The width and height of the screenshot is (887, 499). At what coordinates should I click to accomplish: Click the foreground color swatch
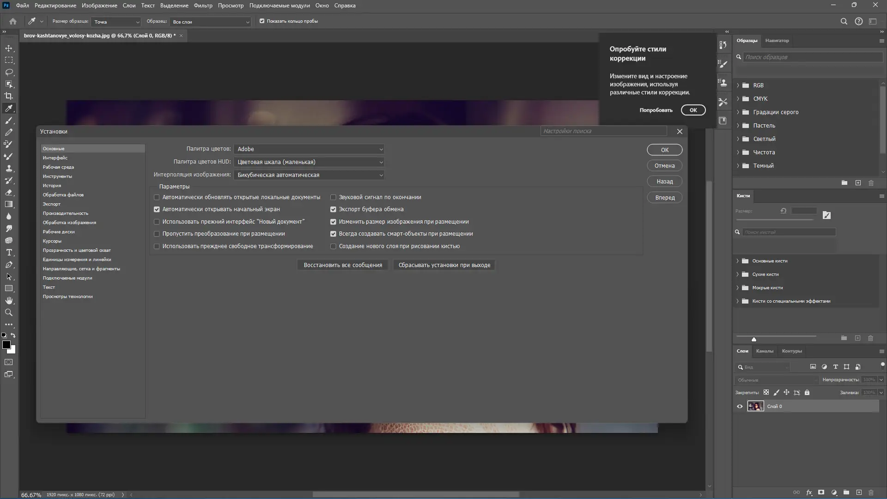click(6, 345)
